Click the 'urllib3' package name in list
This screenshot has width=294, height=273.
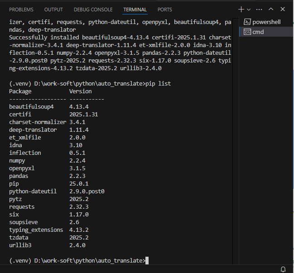(x=20, y=245)
